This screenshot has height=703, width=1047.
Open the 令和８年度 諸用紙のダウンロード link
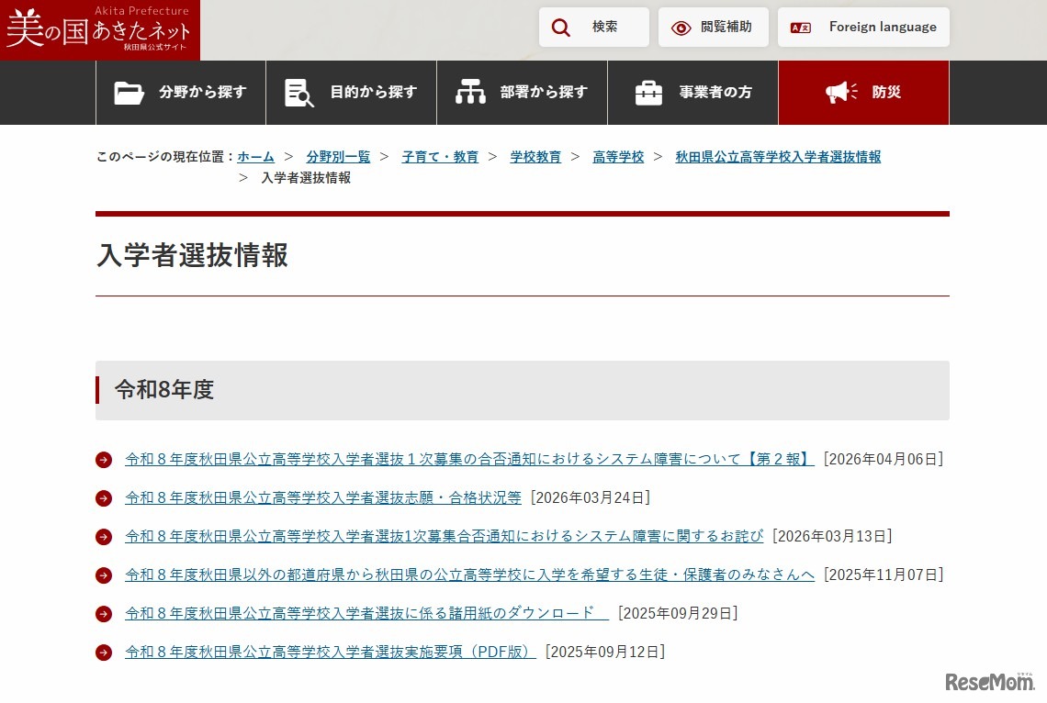[x=358, y=613]
